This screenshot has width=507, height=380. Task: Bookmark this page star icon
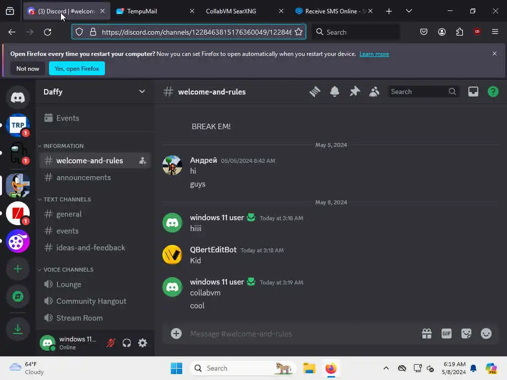[299, 32]
